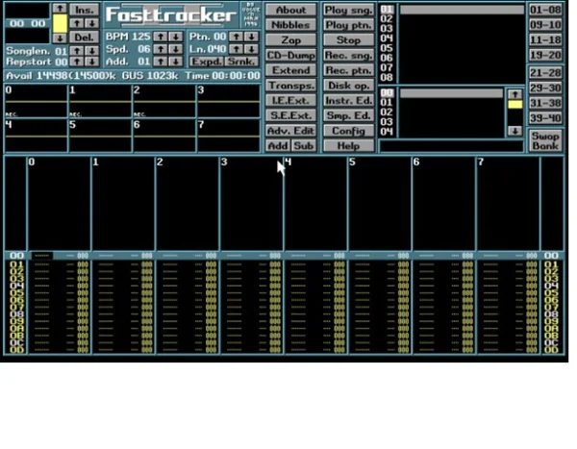Click up arrow next to Ptn. value
Viewport: 577px width, 449px height.
click(x=237, y=37)
